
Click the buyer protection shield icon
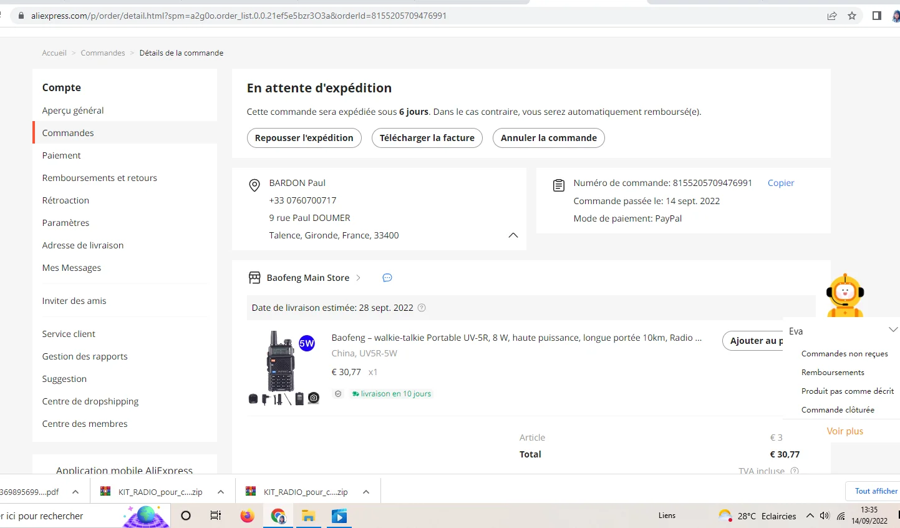point(338,394)
